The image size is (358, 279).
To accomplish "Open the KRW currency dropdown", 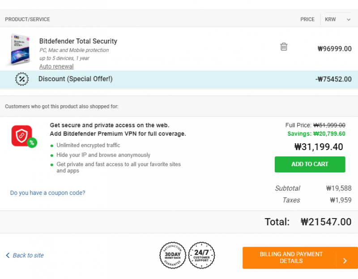I will coord(337,19).
